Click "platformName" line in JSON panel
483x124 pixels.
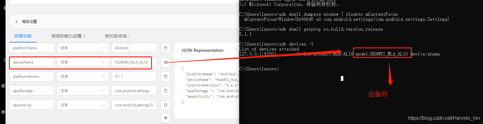pyautogui.click(x=212, y=74)
